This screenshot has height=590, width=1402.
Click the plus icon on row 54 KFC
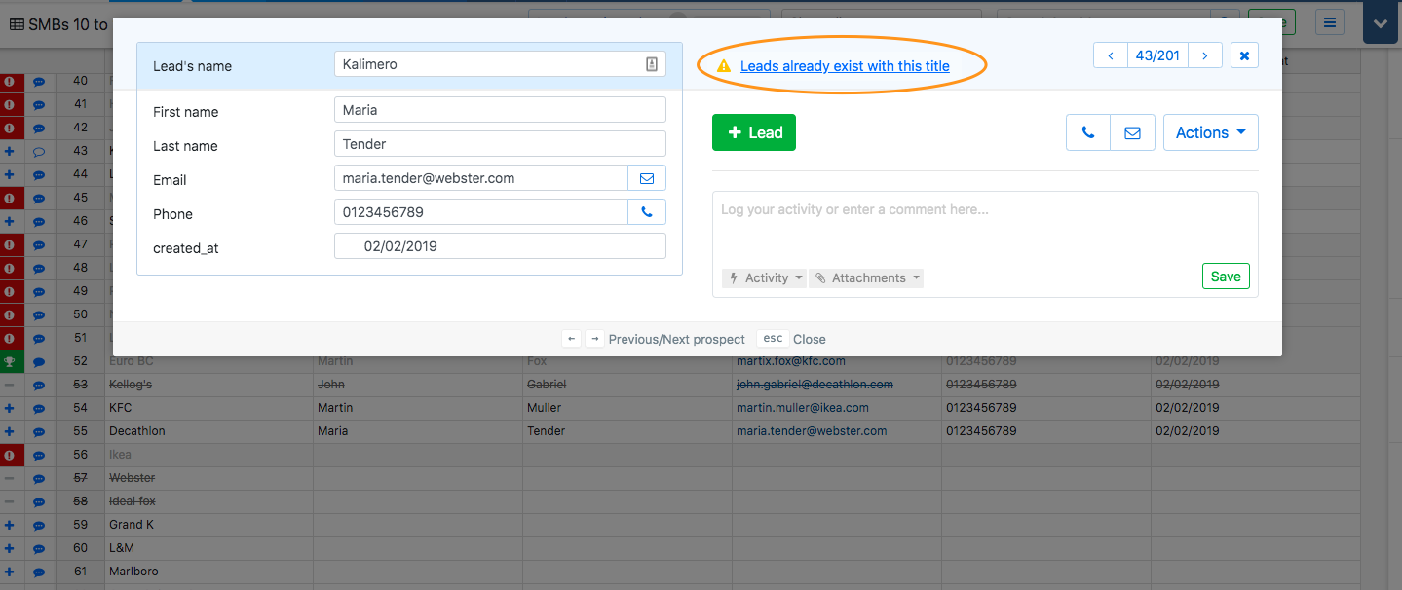point(10,408)
